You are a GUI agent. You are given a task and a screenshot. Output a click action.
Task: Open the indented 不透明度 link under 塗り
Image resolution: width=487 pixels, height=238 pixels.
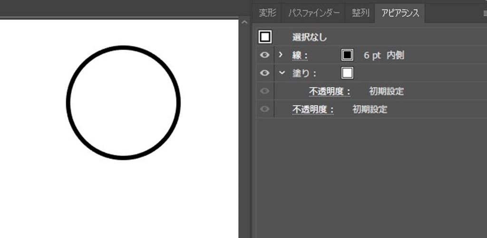click(x=330, y=91)
